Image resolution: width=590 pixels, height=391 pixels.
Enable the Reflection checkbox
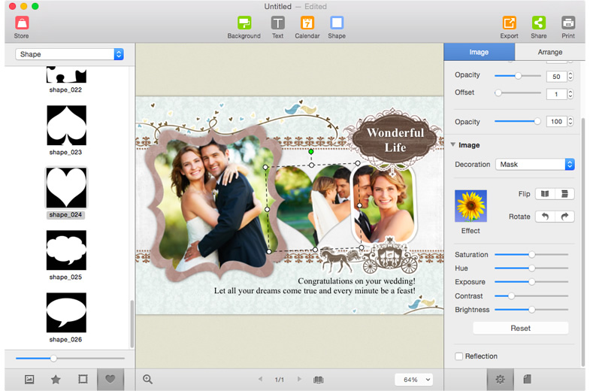[458, 356]
